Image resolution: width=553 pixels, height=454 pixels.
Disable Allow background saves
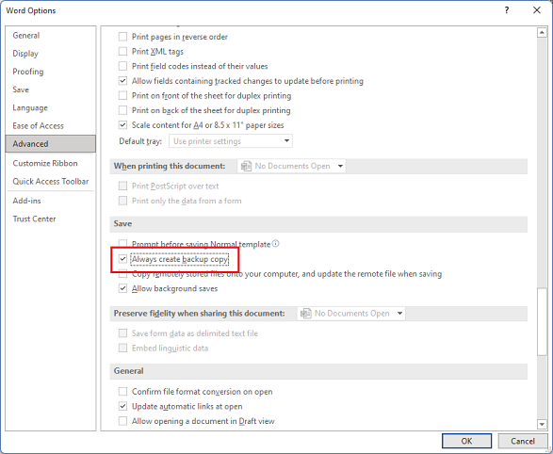click(x=122, y=288)
